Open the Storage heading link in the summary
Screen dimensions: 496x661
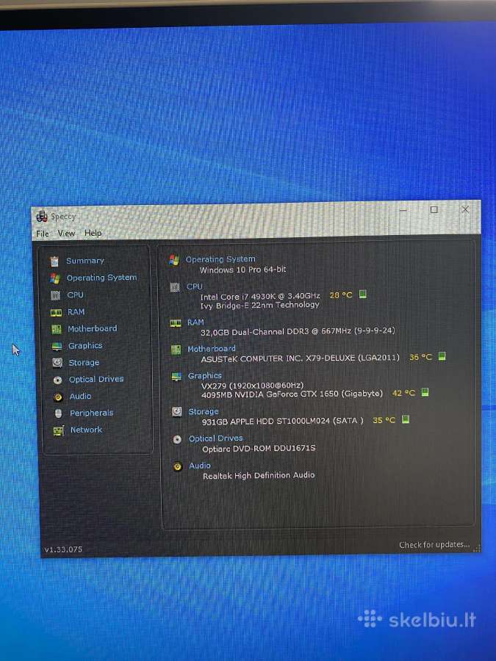pyautogui.click(x=204, y=411)
